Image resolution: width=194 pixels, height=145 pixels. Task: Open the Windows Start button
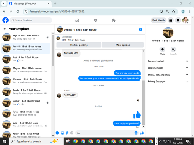[x=5, y=141]
